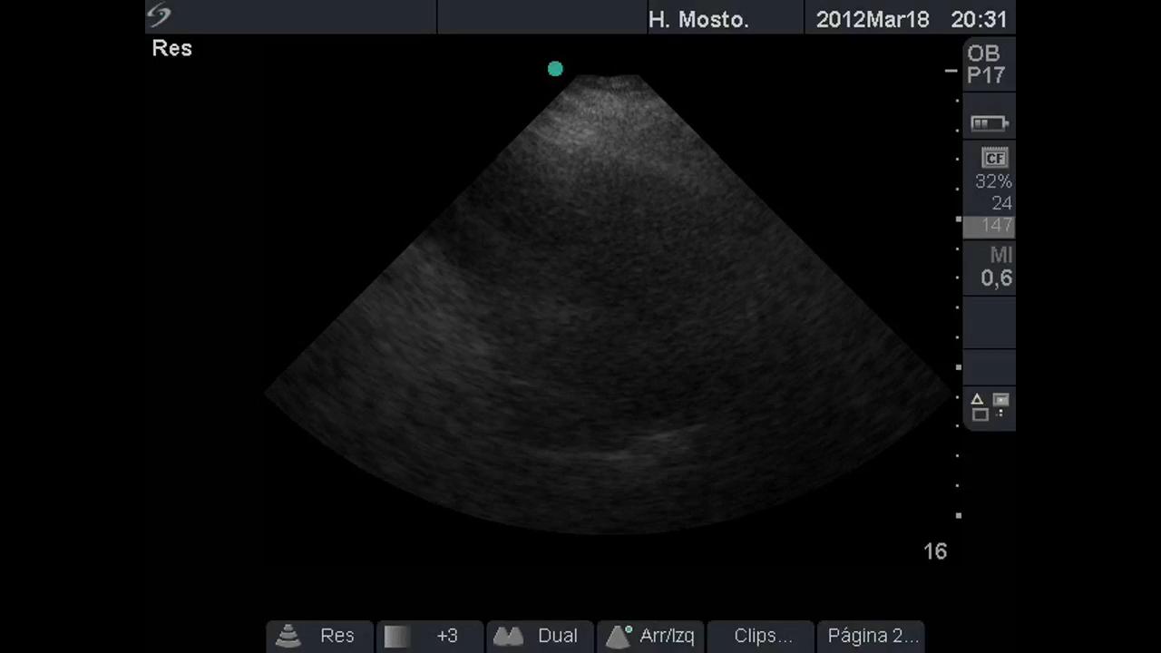The image size is (1161, 653).
Task: Click the Arr/Izq orientation icon
Action: pyautogui.click(x=619, y=636)
